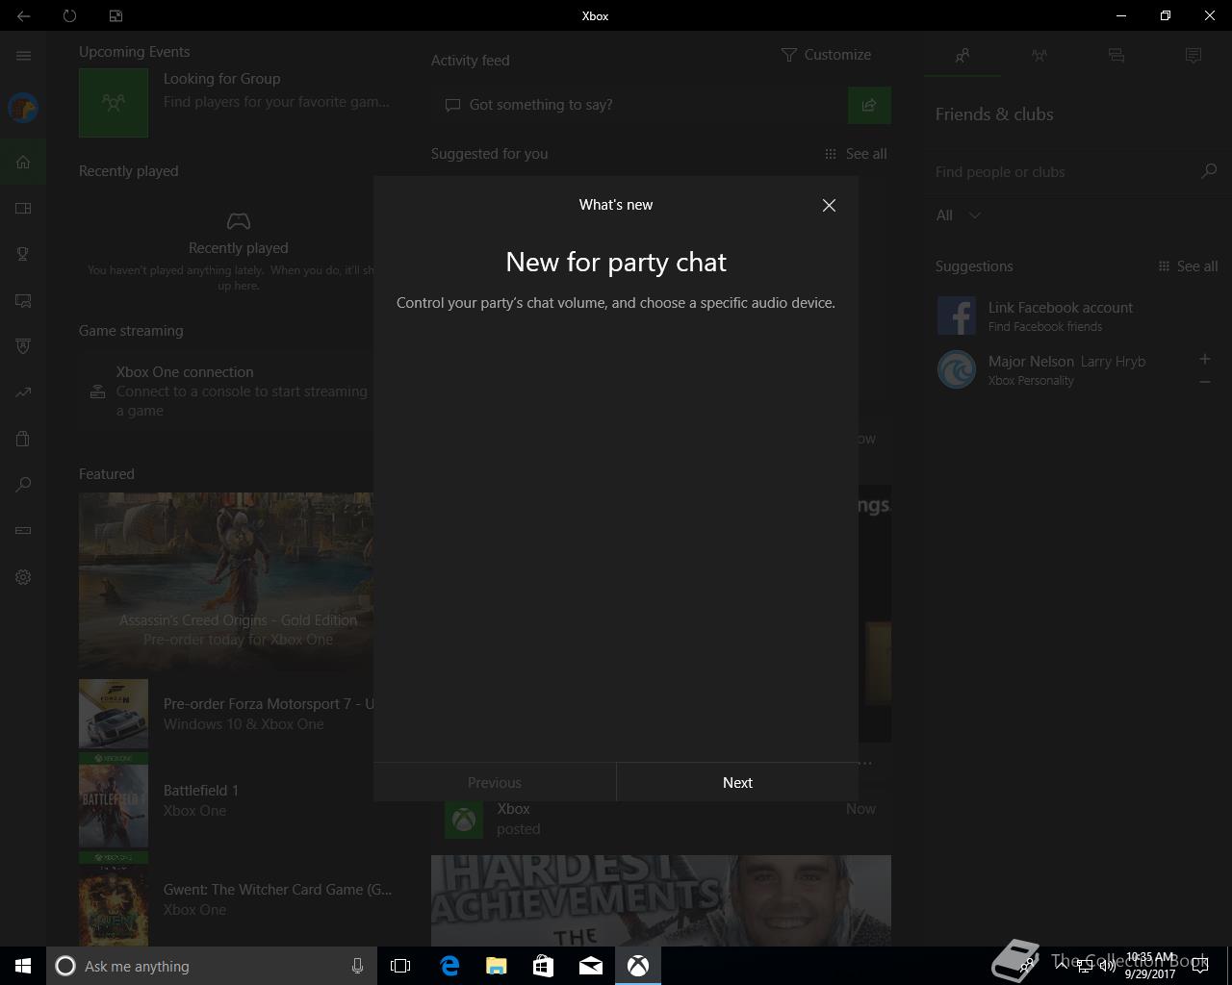The width and height of the screenshot is (1232, 985).
Task: Open Microsoft Store from taskbar
Action: point(544,966)
